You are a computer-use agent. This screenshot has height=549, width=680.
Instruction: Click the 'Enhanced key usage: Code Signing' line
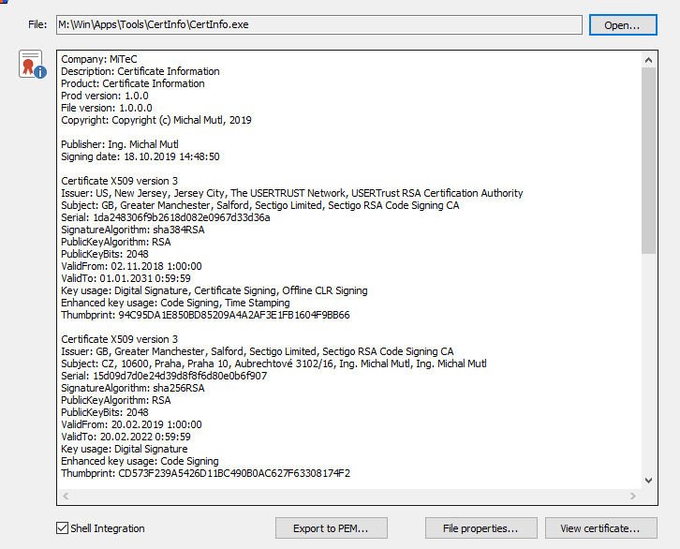pos(140,461)
